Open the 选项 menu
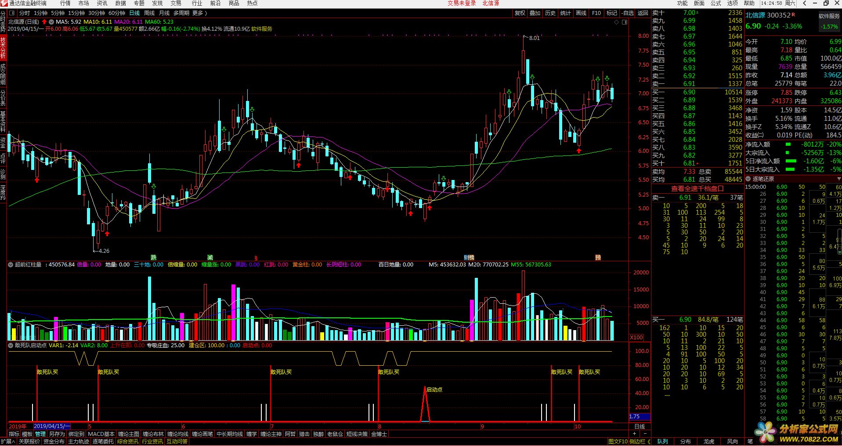 [733, 3]
